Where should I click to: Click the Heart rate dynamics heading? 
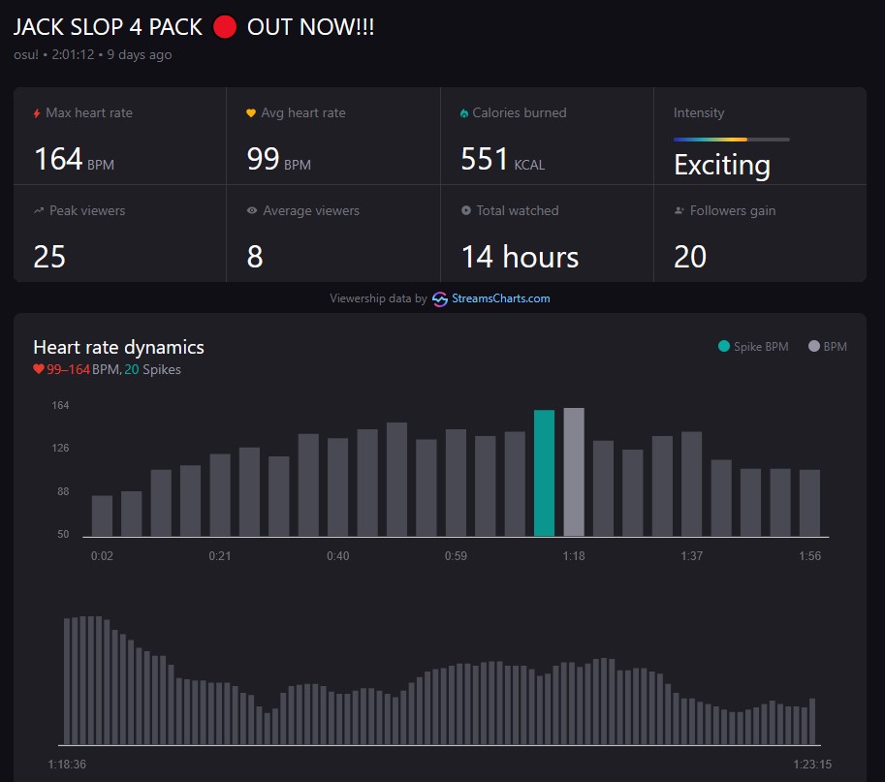click(x=118, y=347)
